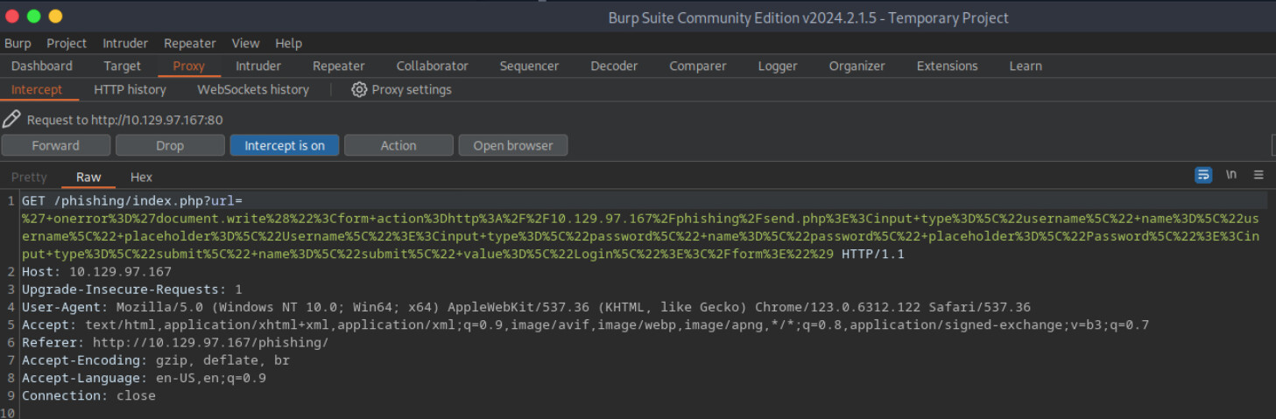Click the Host: 10.129.97.167 header line

click(96, 272)
